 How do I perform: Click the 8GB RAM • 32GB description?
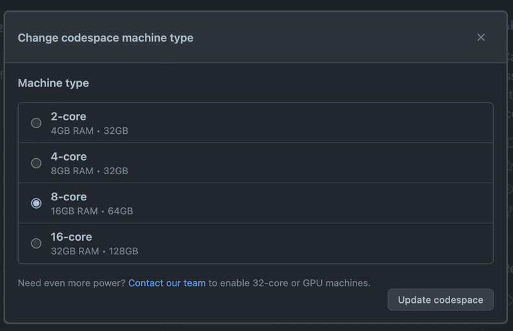pyautogui.click(x=89, y=171)
